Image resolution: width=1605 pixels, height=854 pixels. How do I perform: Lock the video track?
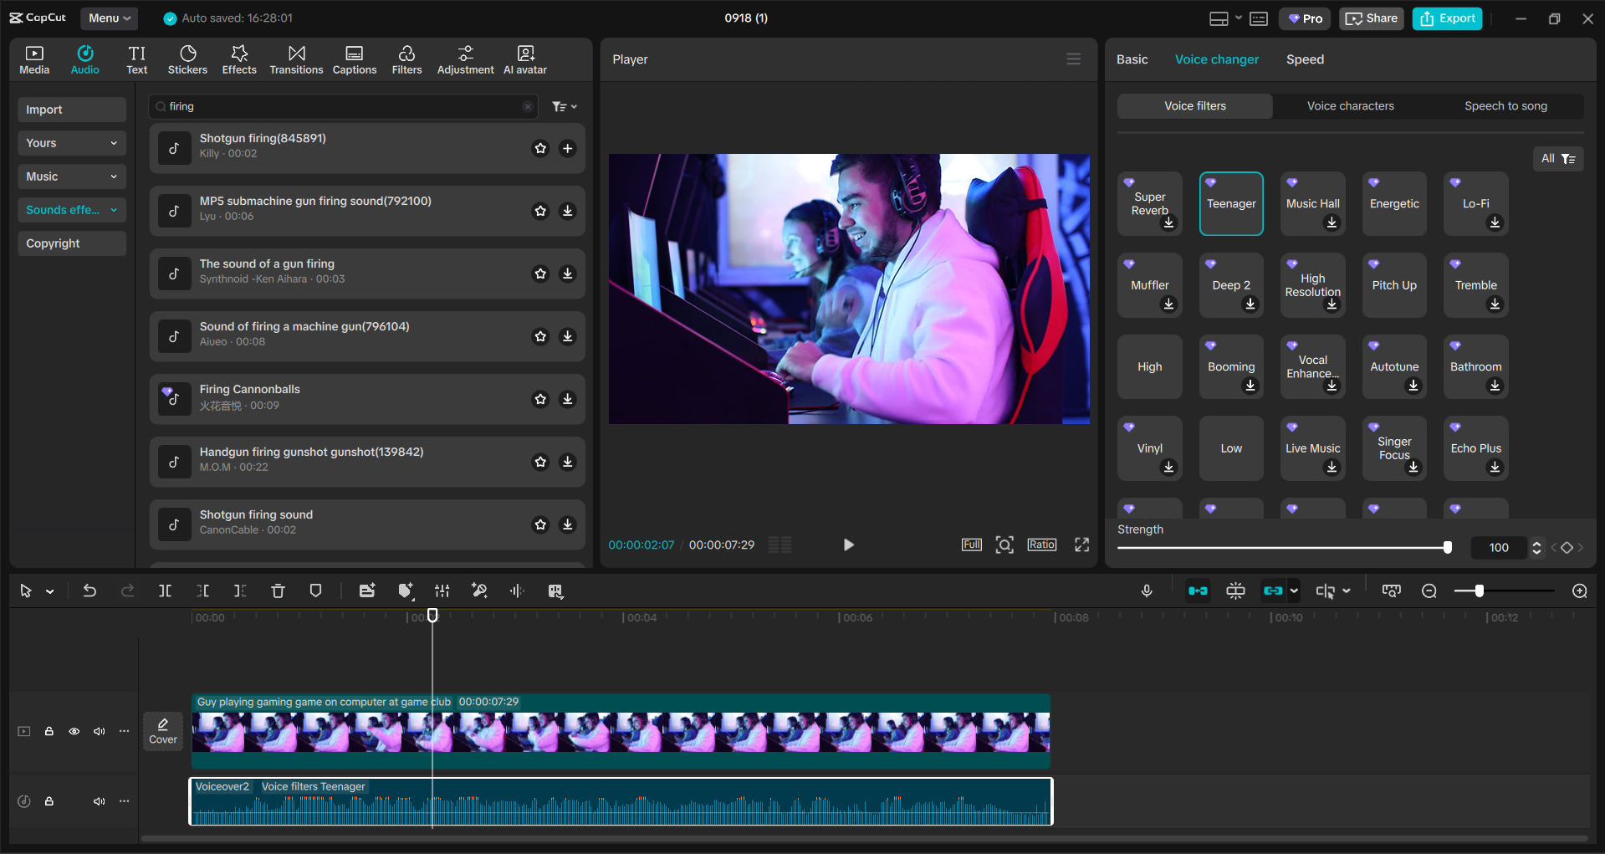(x=49, y=731)
